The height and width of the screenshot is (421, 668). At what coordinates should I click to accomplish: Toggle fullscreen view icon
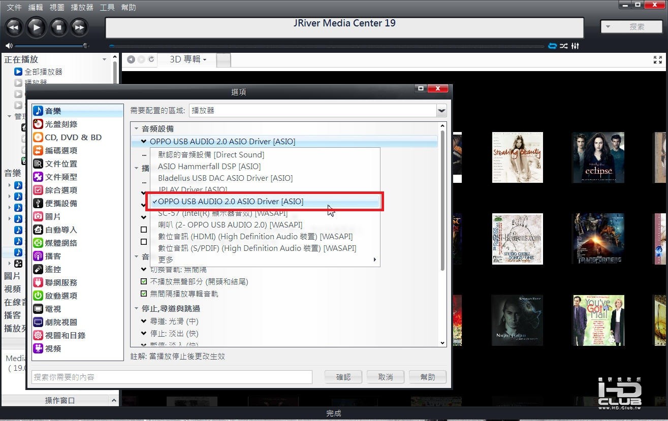click(657, 59)
